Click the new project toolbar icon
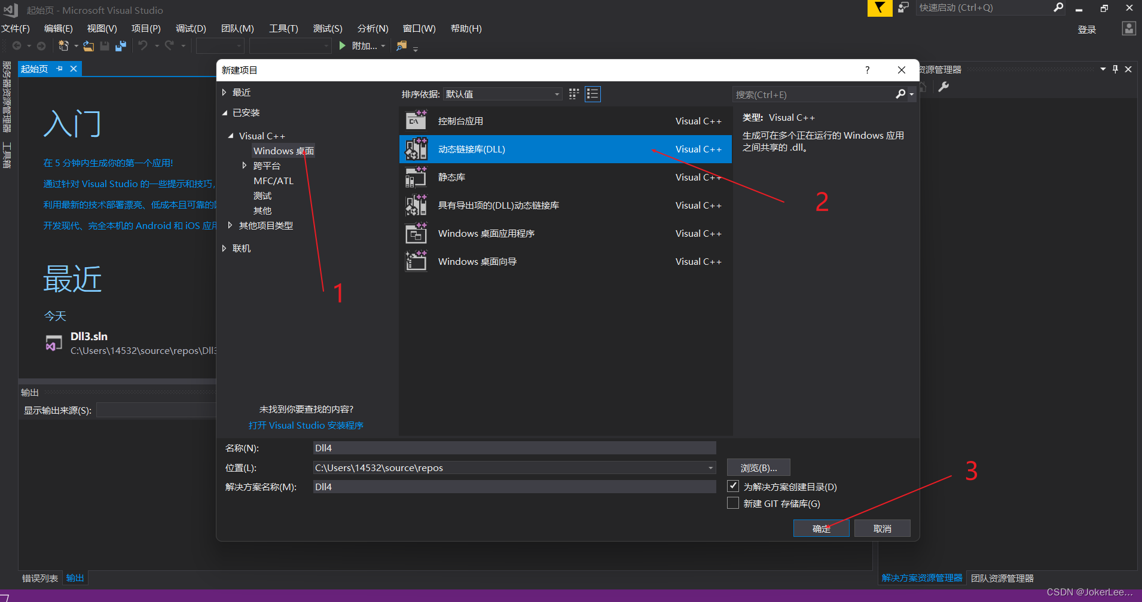 (x=63, y=46)
